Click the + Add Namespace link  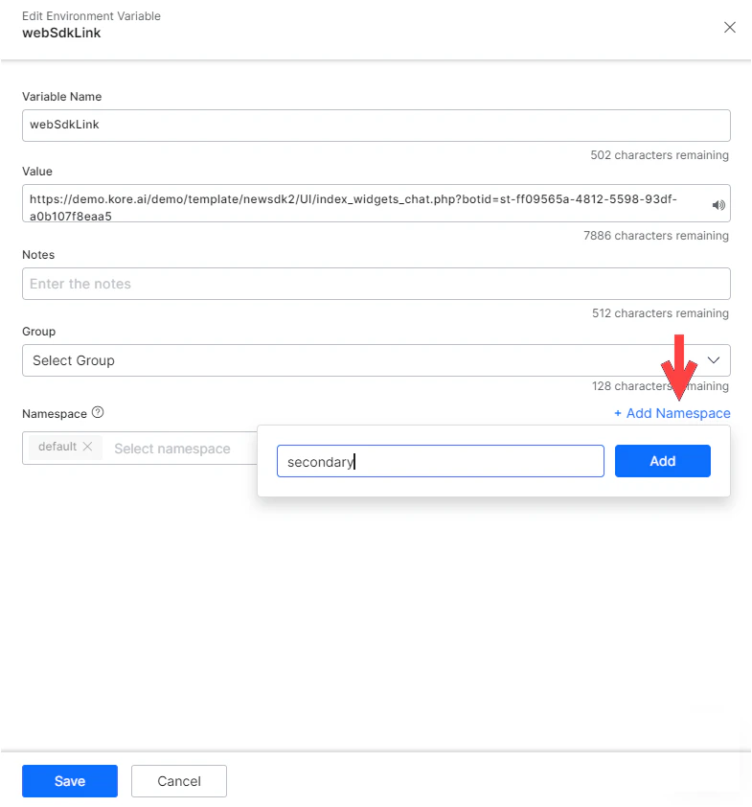[x=672, y=413]
